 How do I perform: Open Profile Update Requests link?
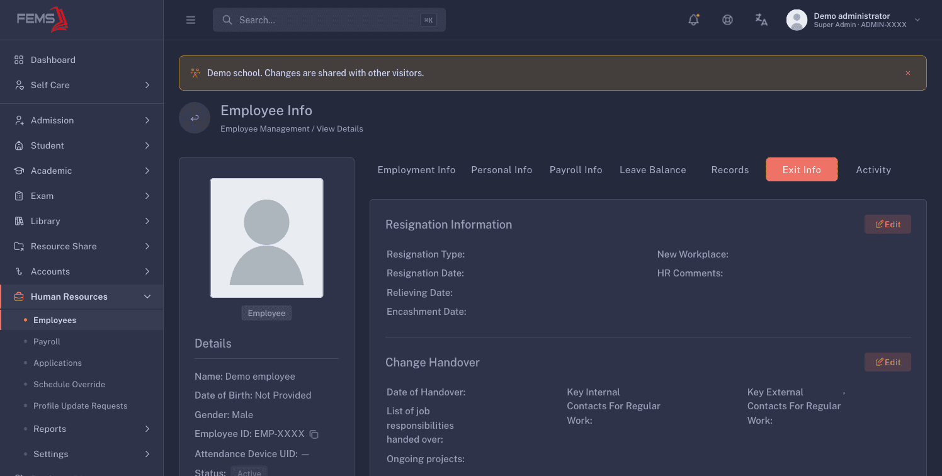coord(81,405)
